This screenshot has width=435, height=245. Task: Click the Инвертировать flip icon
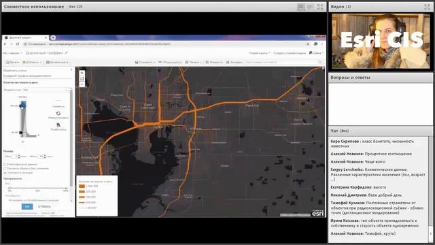click(x=58, y=114)
